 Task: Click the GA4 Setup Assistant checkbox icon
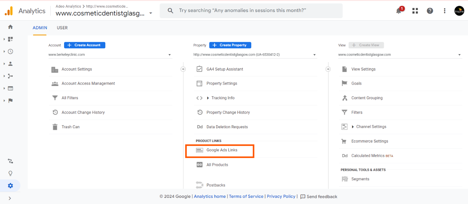(199, 69)
